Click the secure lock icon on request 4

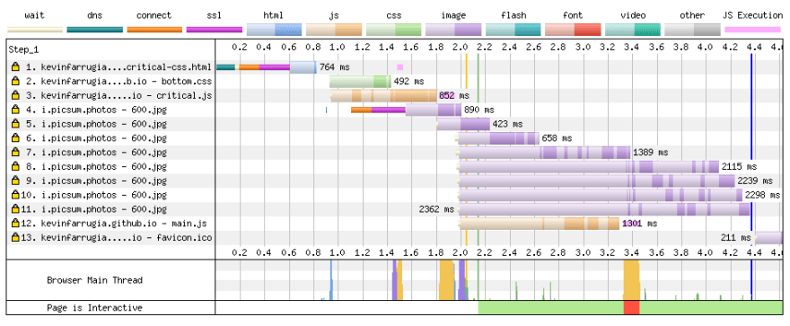pyautogui.click(x=15, y=110)
